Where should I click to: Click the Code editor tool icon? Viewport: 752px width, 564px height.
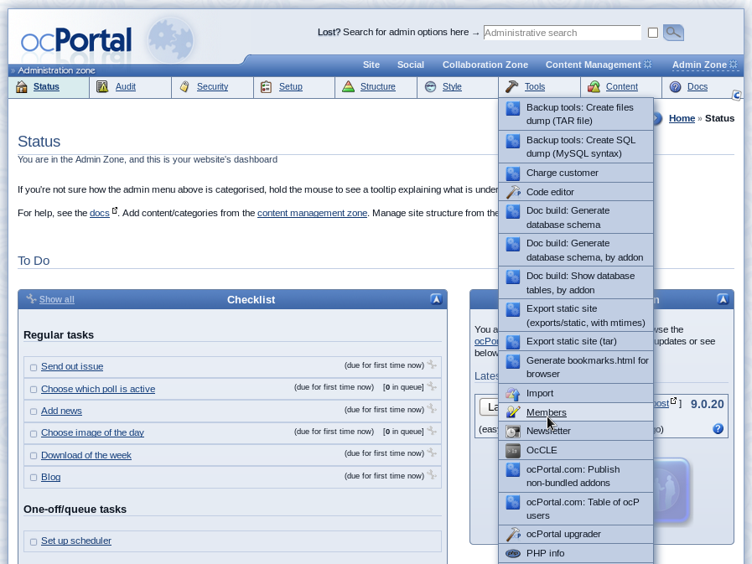pyautogui.click(x=513, y=192)
